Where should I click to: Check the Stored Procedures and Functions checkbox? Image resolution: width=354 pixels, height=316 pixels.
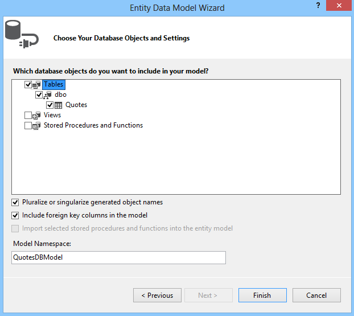28,126
